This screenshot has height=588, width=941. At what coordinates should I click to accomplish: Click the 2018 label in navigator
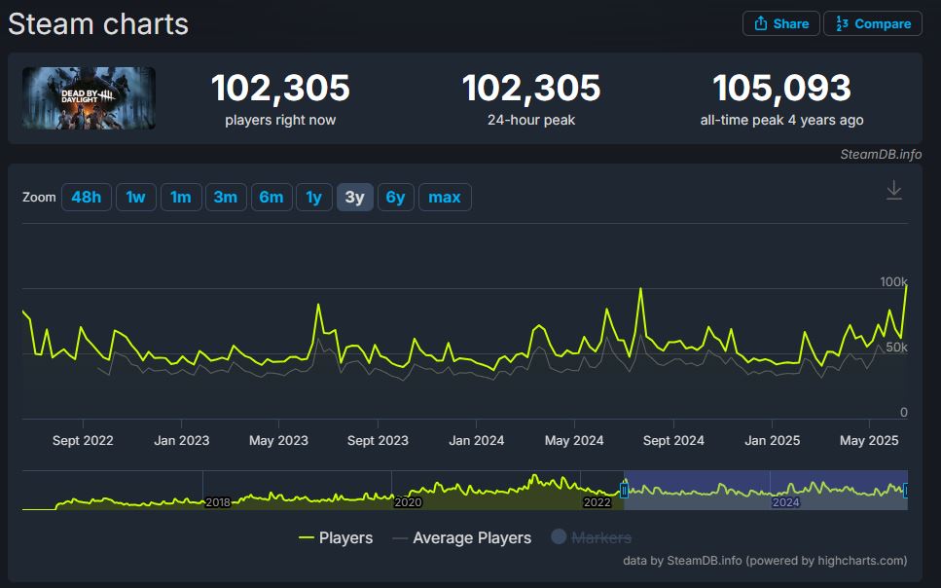point(218,502)
